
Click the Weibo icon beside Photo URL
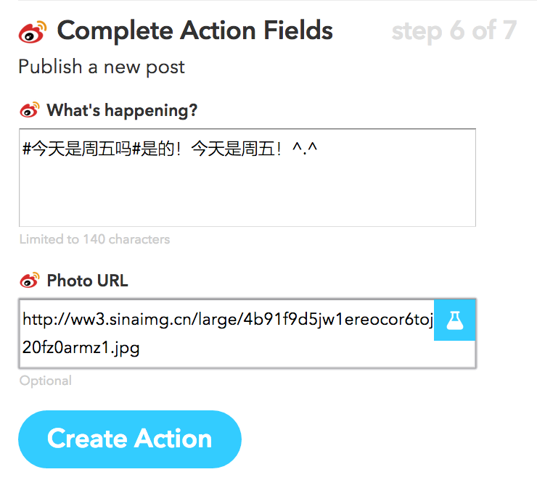(29, 280)
